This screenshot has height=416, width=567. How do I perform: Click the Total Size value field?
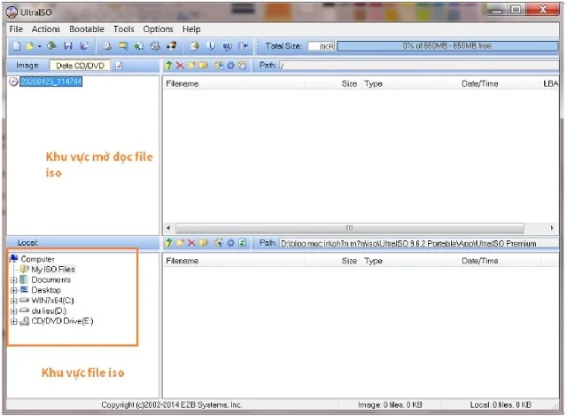[321, 46]
